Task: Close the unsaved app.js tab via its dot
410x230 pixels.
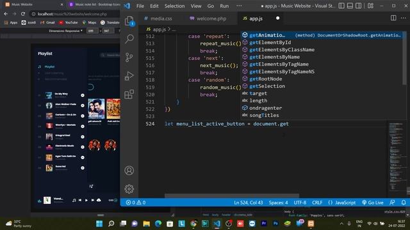Action: point(277,18)
